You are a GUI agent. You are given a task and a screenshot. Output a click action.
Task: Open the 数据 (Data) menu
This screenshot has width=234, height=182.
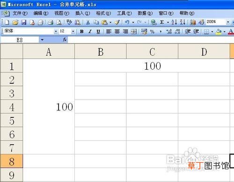coord(145,13)
